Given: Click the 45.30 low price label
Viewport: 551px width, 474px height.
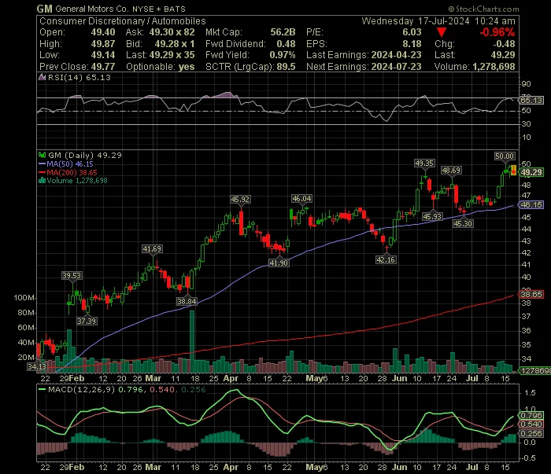Looking at the screenshot, I should (463, 223).
